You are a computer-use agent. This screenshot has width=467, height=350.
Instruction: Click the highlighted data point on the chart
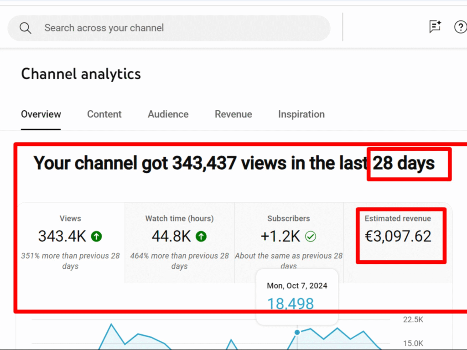(x=297, y=332)
